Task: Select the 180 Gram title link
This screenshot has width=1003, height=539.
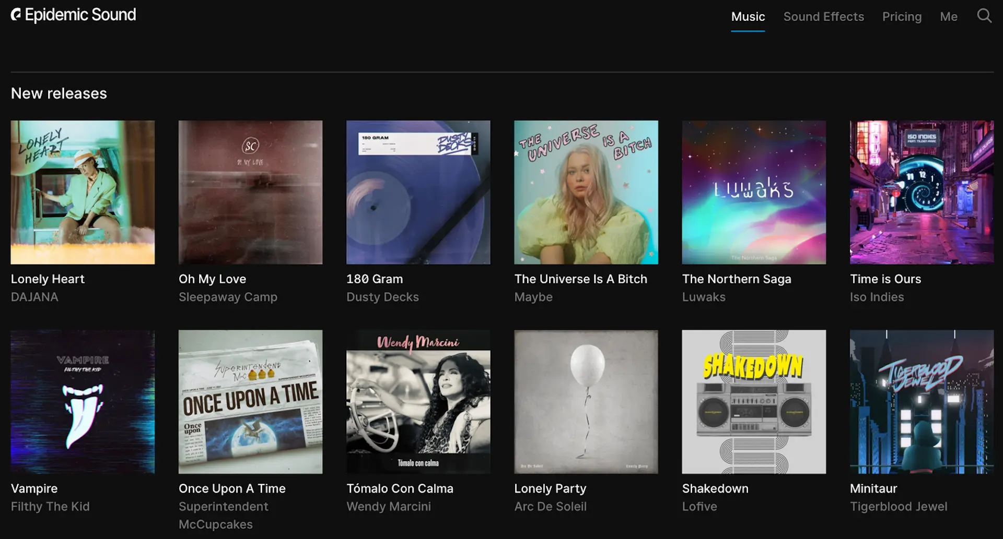Action: click(x=375, y=279)
